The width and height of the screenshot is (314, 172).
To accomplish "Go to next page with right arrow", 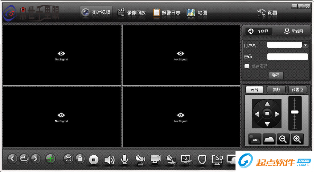I will point(36,159).
